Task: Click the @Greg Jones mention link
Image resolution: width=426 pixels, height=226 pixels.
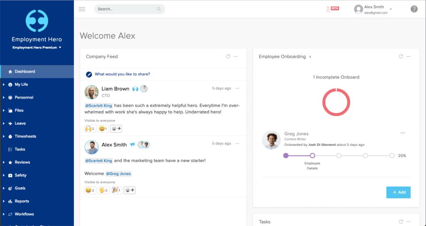Action: point(118,174)
